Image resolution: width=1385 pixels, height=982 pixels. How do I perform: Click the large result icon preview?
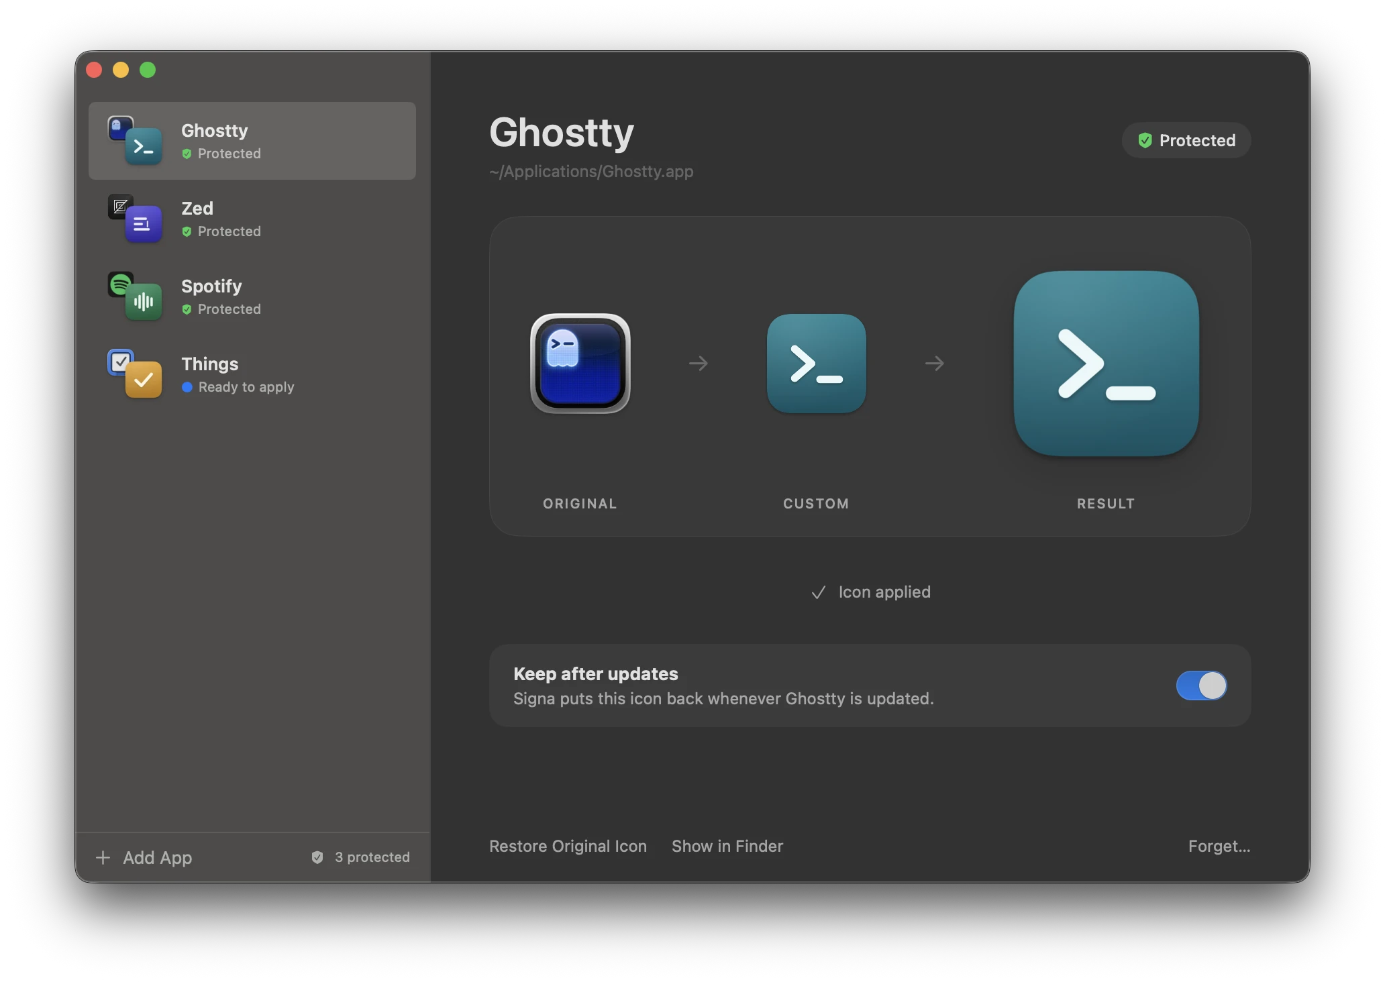[1106, 363]
